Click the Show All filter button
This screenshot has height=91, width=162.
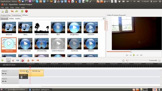[4, 18]
